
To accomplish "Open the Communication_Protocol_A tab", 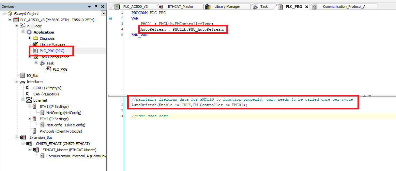I will click(x=342, y=7).
